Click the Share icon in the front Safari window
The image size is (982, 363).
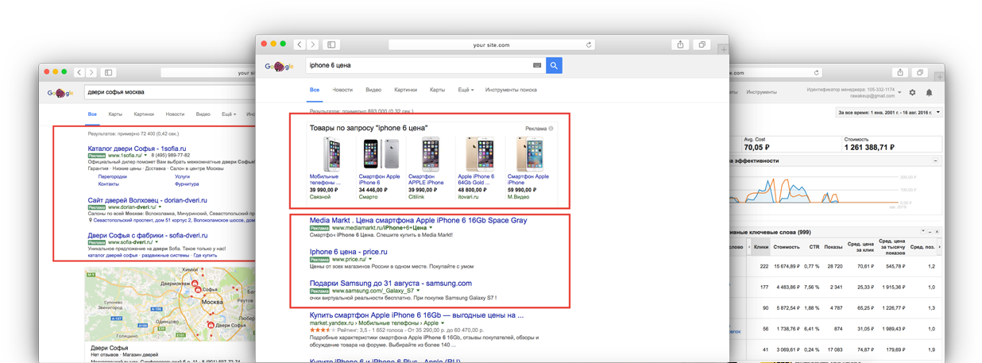[x=680, y=44]
